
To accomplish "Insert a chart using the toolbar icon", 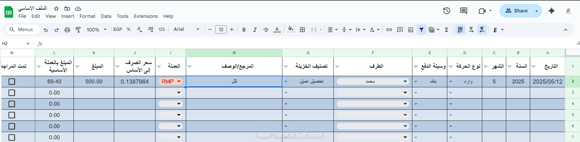I will pyautogui.click(x=411, y=30).
